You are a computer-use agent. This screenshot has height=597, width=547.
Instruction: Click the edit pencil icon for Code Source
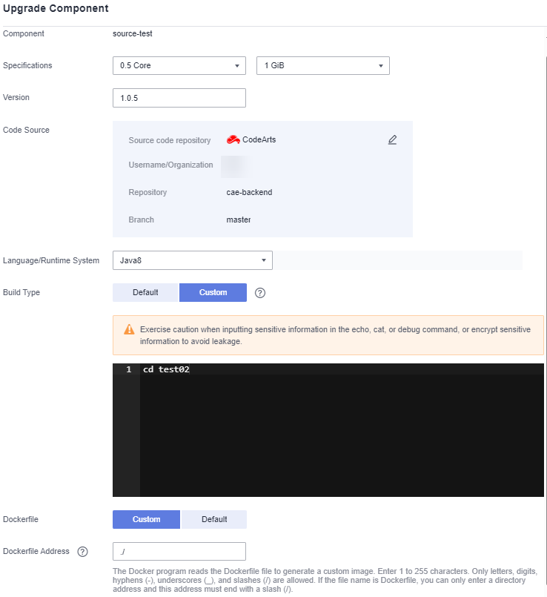point(392,139)
